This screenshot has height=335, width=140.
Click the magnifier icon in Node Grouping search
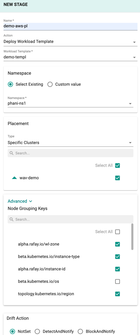(x=11, y=219)
